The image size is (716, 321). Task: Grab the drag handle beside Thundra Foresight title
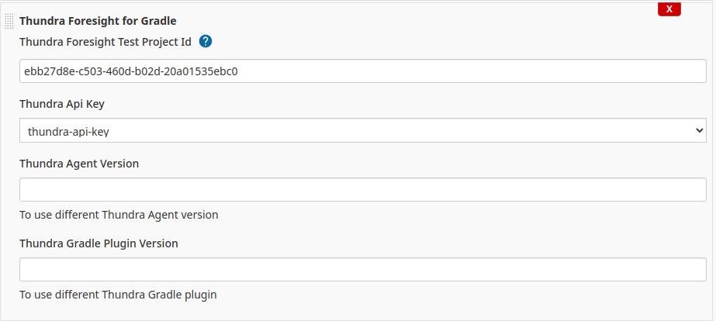[x=9, y=21]
